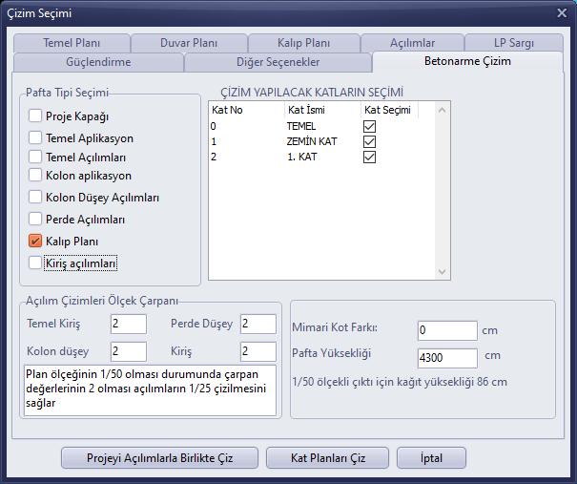
Task: Click the Kolon düşey scale field
Action: point(129,351)
